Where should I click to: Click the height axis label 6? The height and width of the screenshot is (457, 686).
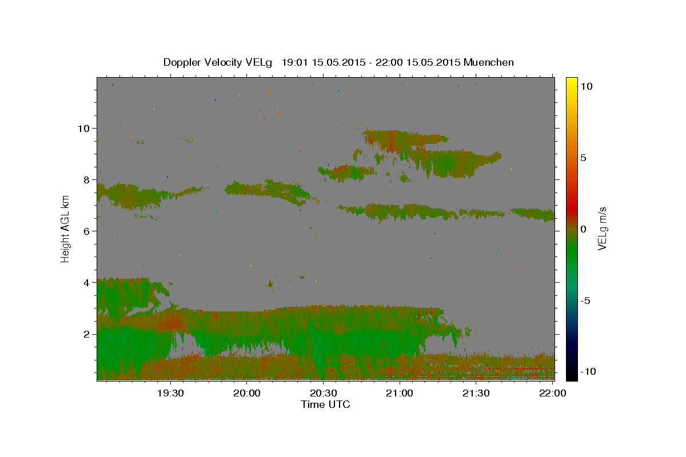(88, 231)
